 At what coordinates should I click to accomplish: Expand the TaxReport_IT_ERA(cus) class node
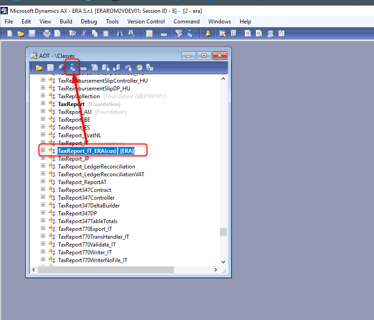[x=43, y=150]
